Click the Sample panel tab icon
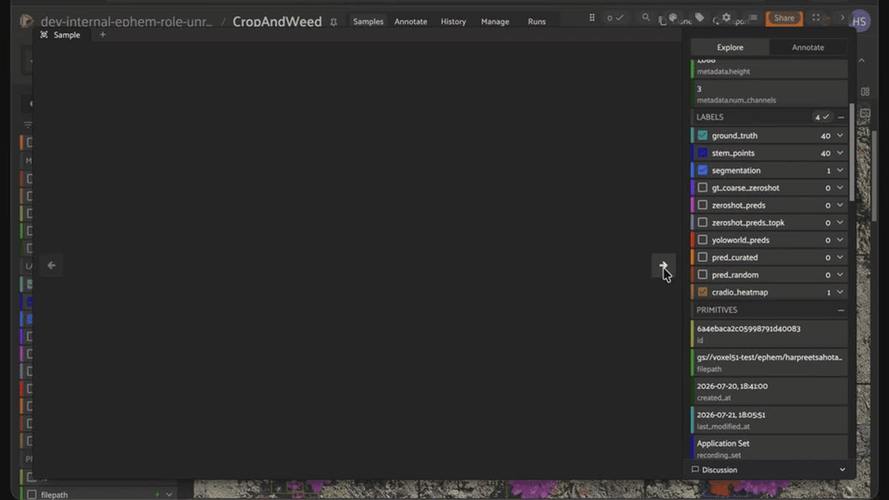Image resolution: width=889 pixels, height=500 pixels. pos(44,35)
